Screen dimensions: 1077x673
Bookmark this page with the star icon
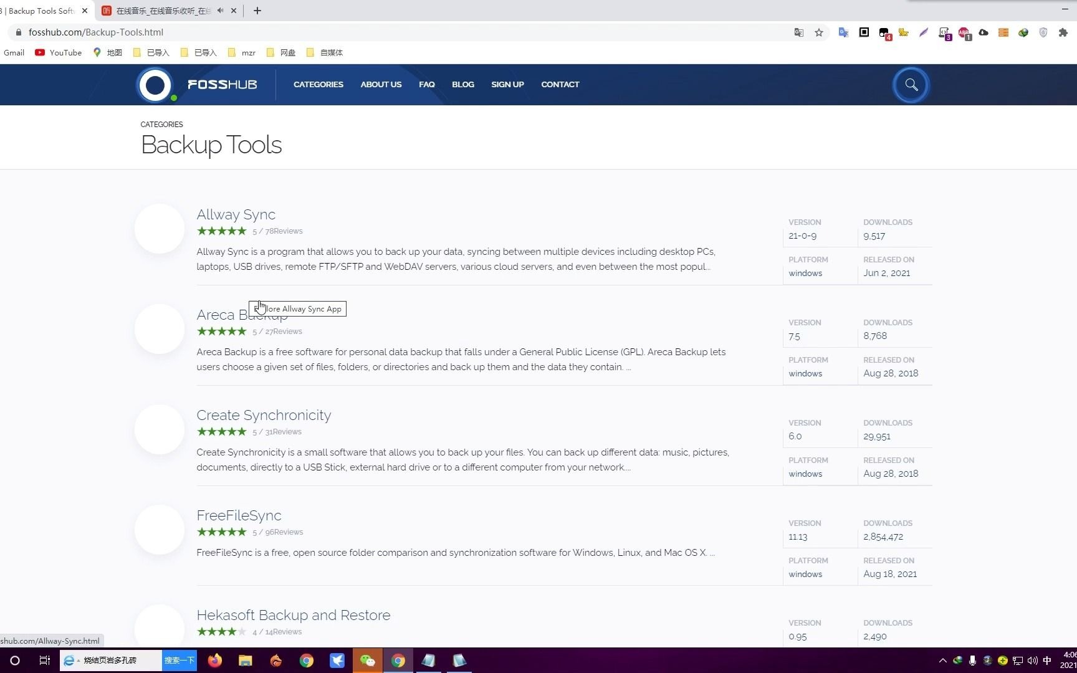(x=819, y=32)
